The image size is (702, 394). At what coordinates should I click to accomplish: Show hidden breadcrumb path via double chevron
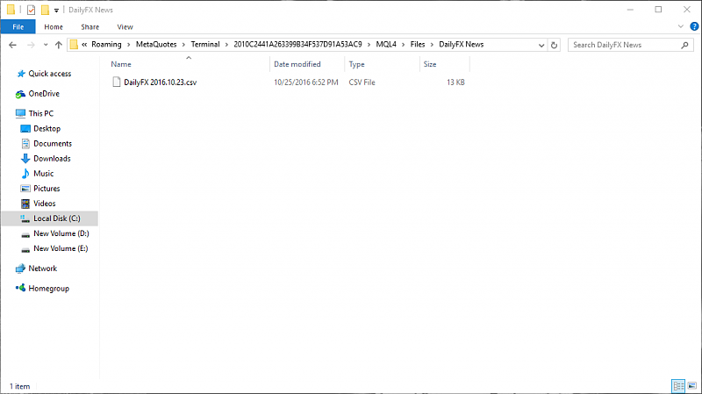click(84, 45)
